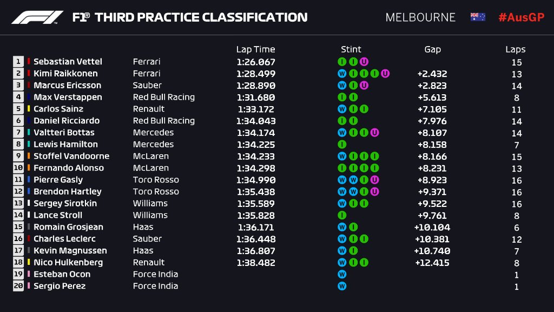The height and width of the screenshot is (312, 554).
Task: Click Sergio Perez's wet tyre icon
Action: pyautogui.click(x=342, y=286)
